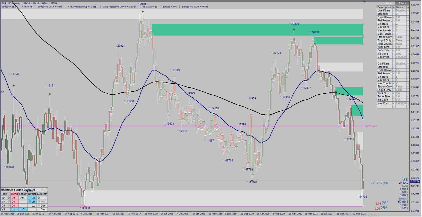
Task: Click the minus button for Live Filters
Action: (x=394, y=11)
